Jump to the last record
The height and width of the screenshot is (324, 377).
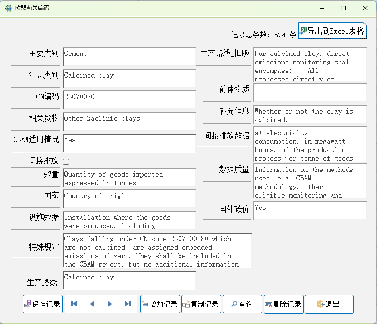[x=128, y=304]
